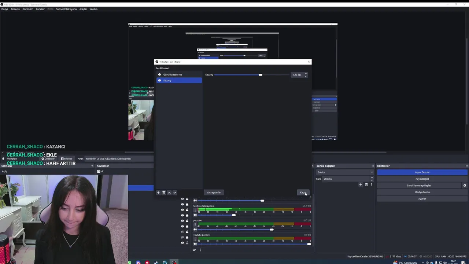Undock the Sahne Geçişleri panel with the pop-out icon
Viewport: 469px width, 264px height.
pyautogui.click(x=373, y=166)
